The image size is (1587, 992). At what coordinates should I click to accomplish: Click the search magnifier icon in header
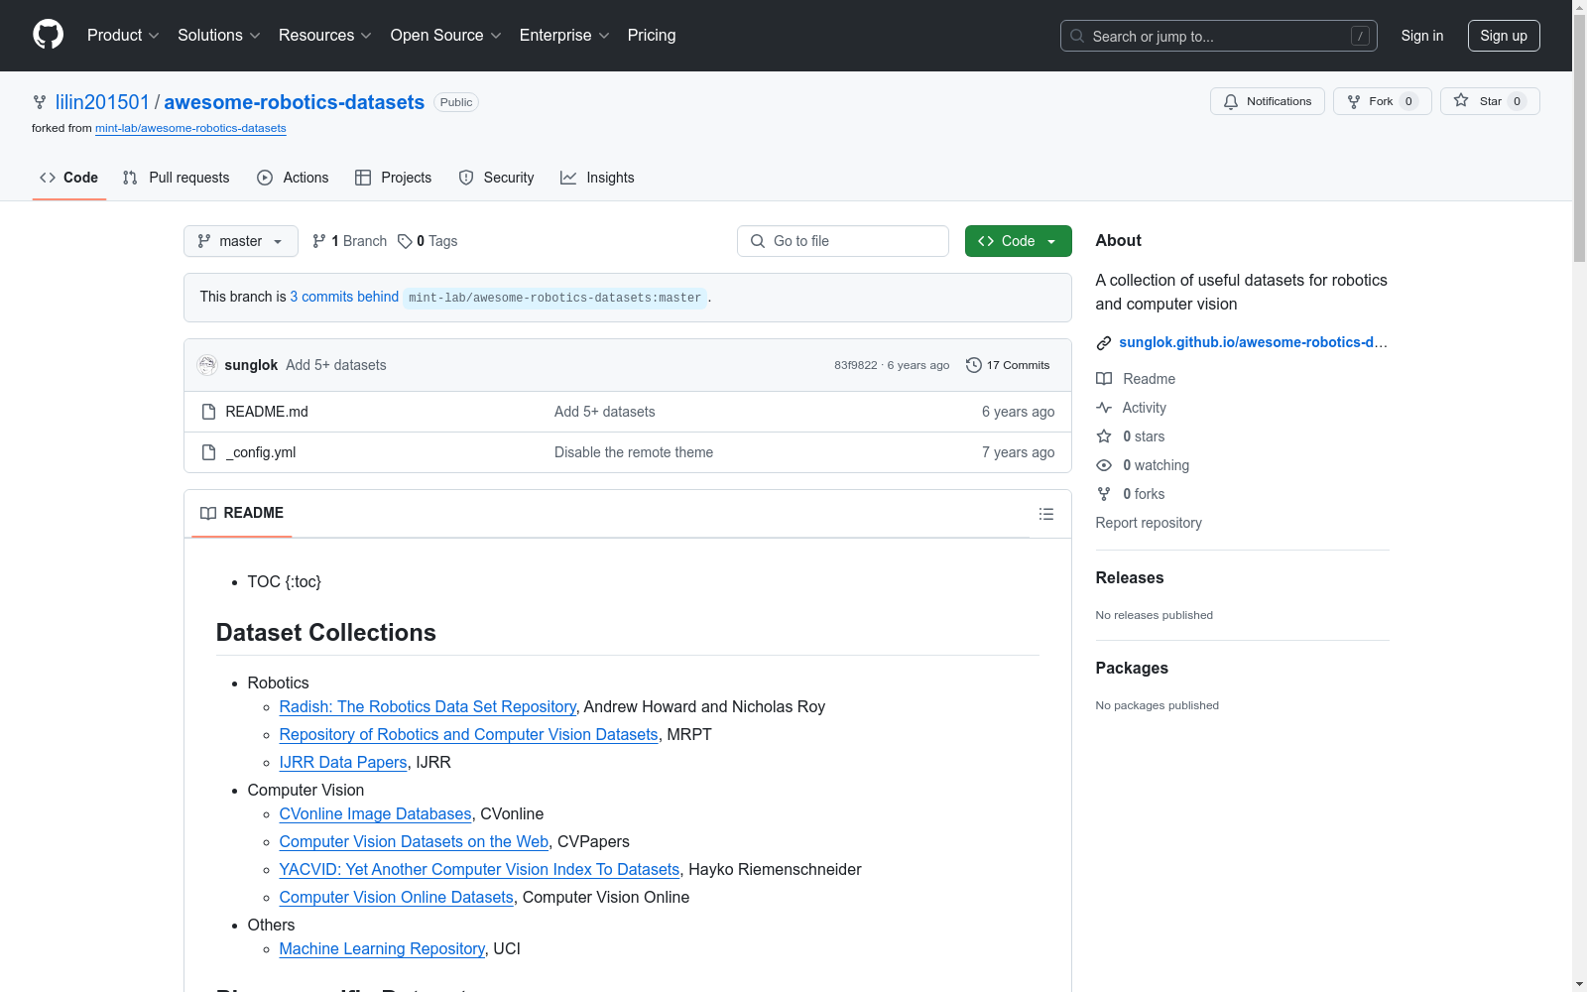point(1077,36)
